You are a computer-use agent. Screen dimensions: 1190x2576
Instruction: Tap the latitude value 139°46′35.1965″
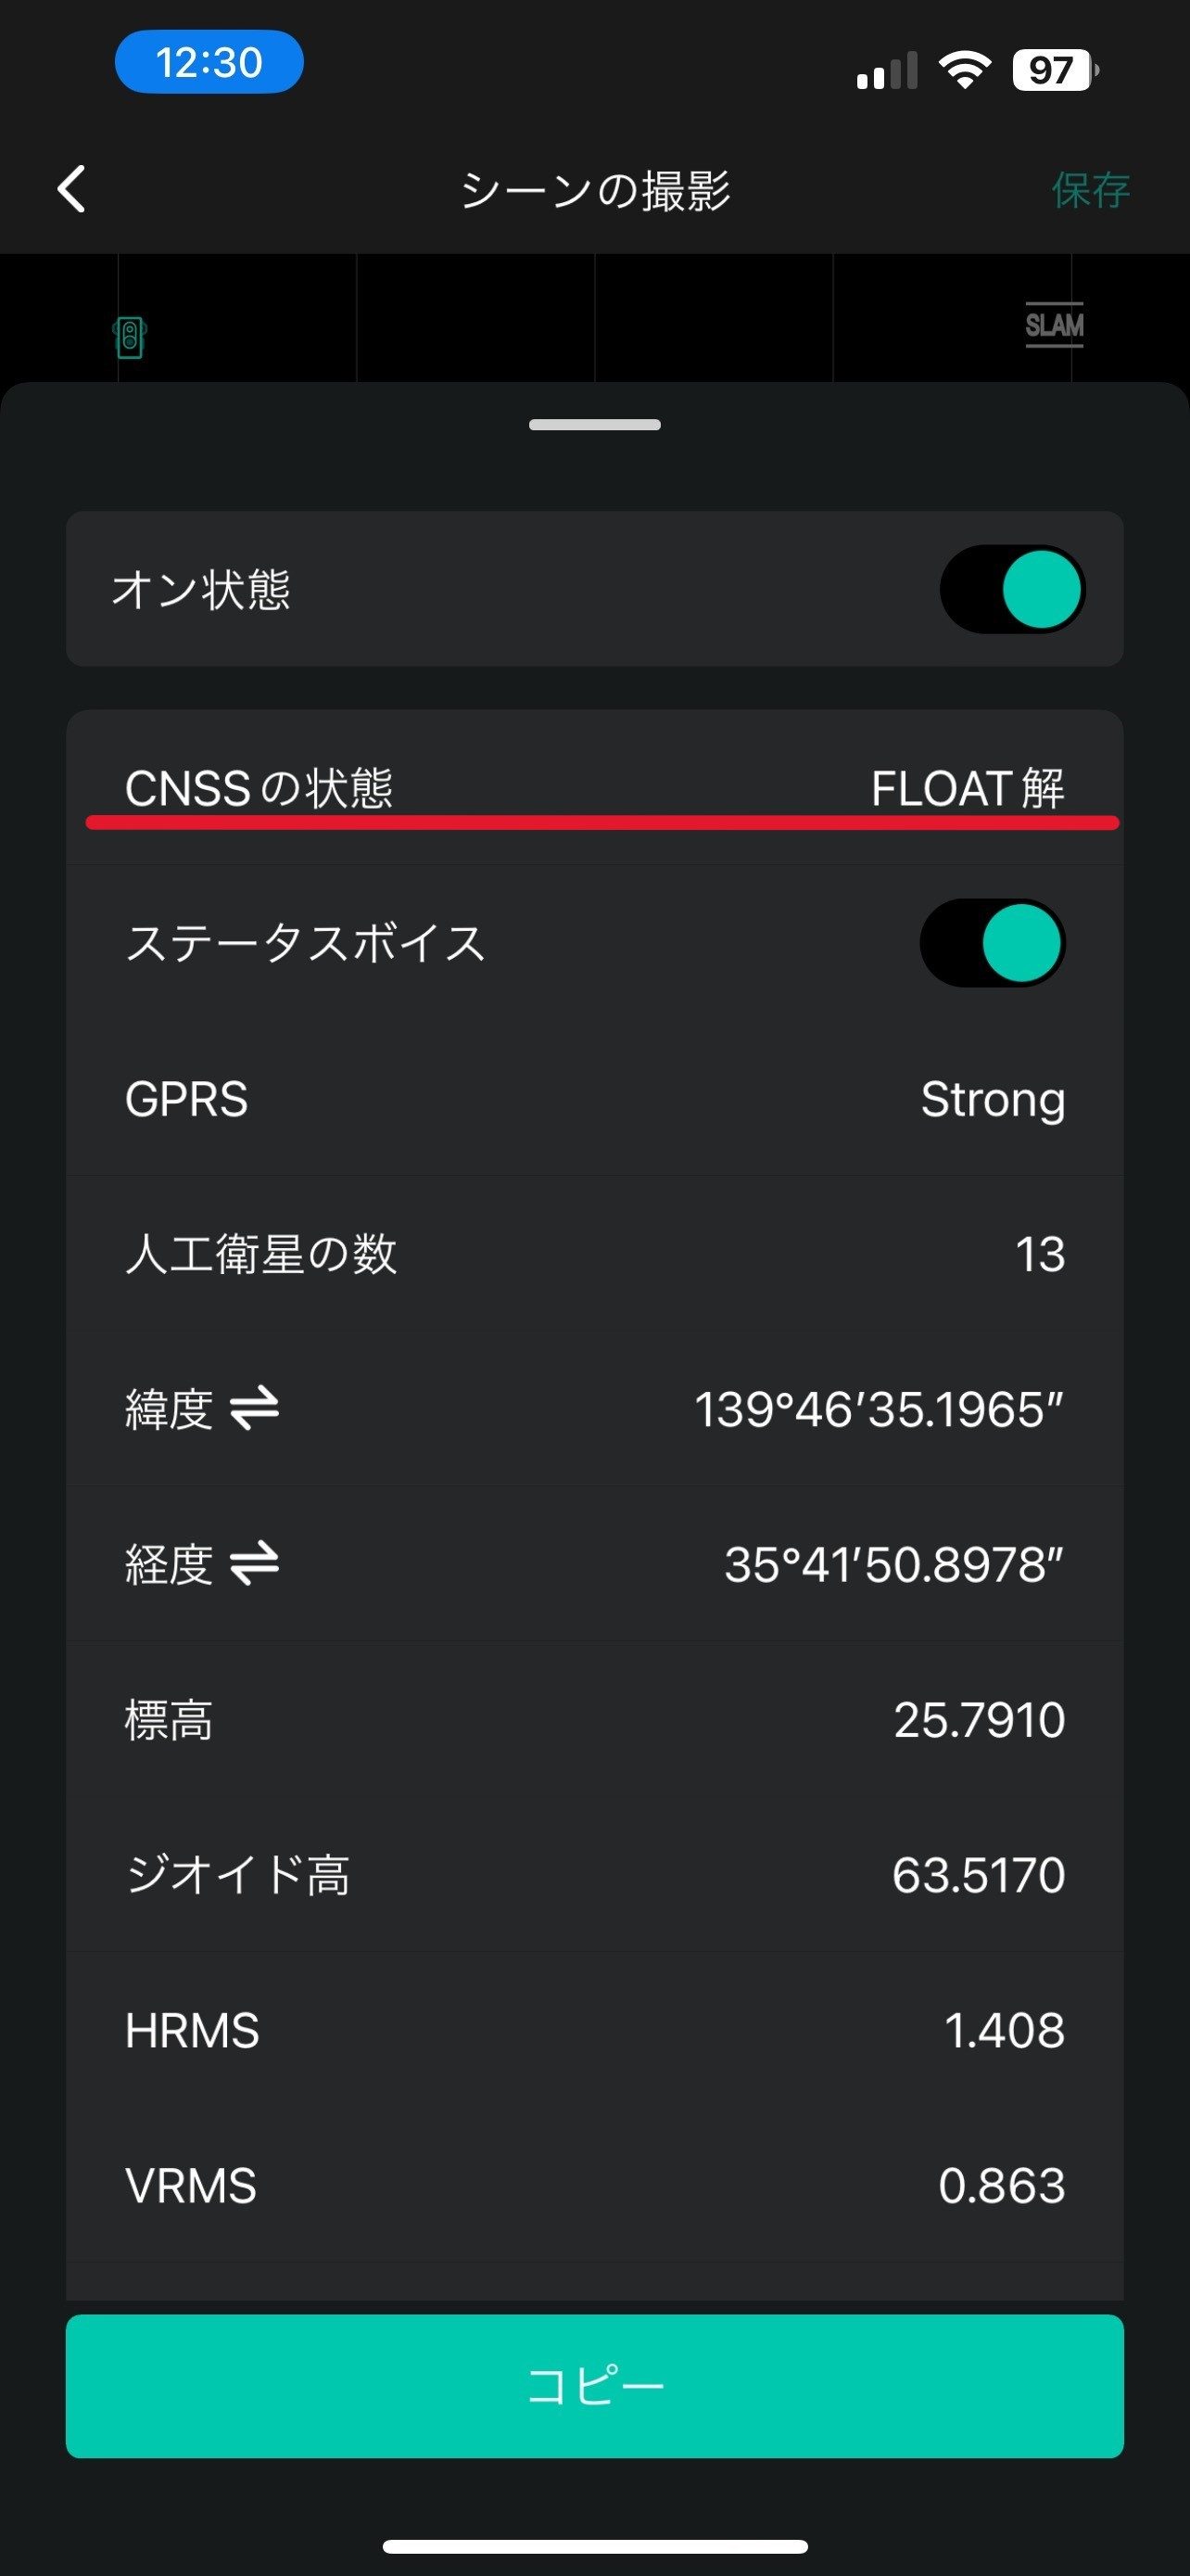tap(879, 1410)
